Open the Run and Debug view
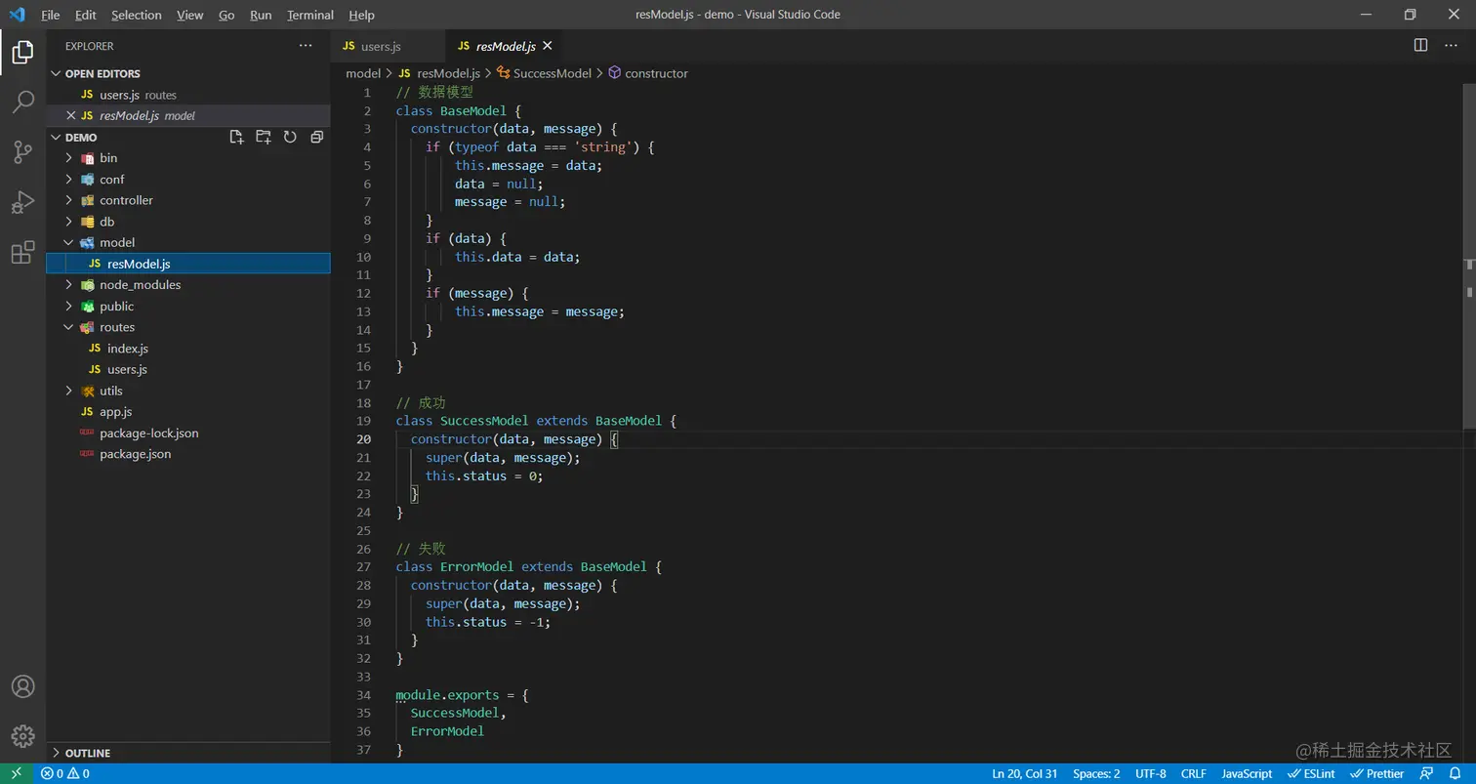Screen dimensions: 1476x784 pyautogui.click(x=22, y=202)
